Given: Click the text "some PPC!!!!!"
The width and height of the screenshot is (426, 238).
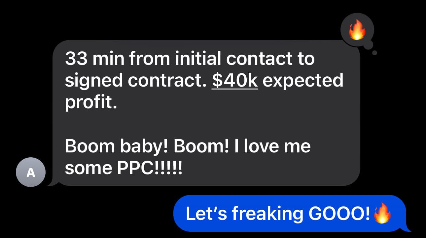Looking at the screenshot, I should point(124,169).
